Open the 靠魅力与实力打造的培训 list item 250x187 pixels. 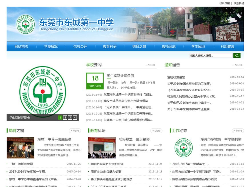107,164
